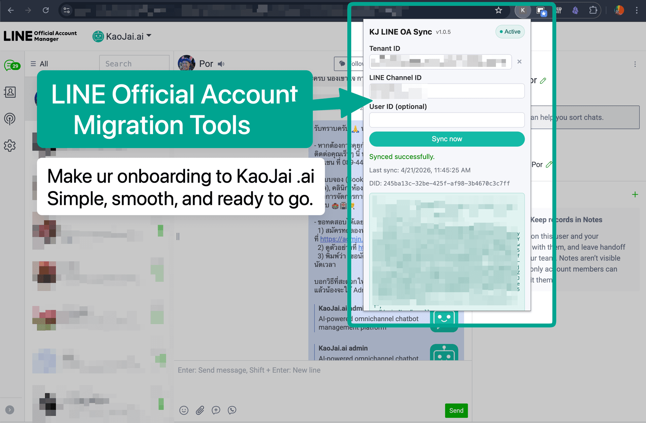Attach a file with the paperclip icon
The width and height of the screenshot is (646, 423).
coord(200,410)
